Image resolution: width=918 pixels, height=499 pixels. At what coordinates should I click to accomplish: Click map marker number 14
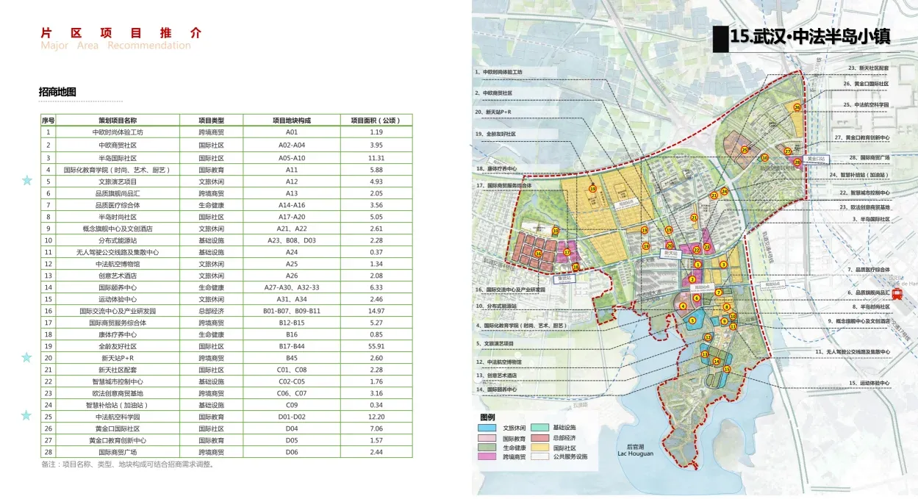pyautogui.click(x=716, y=361)
